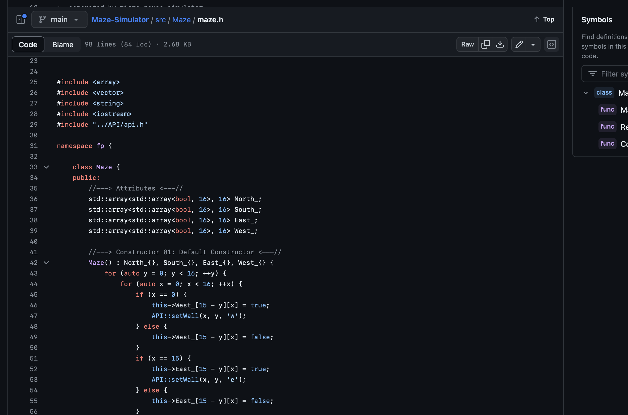Viewport: 628px width, 415px height.
Task: Toggle the symbols panel button
Action: (x=552, y=44)
